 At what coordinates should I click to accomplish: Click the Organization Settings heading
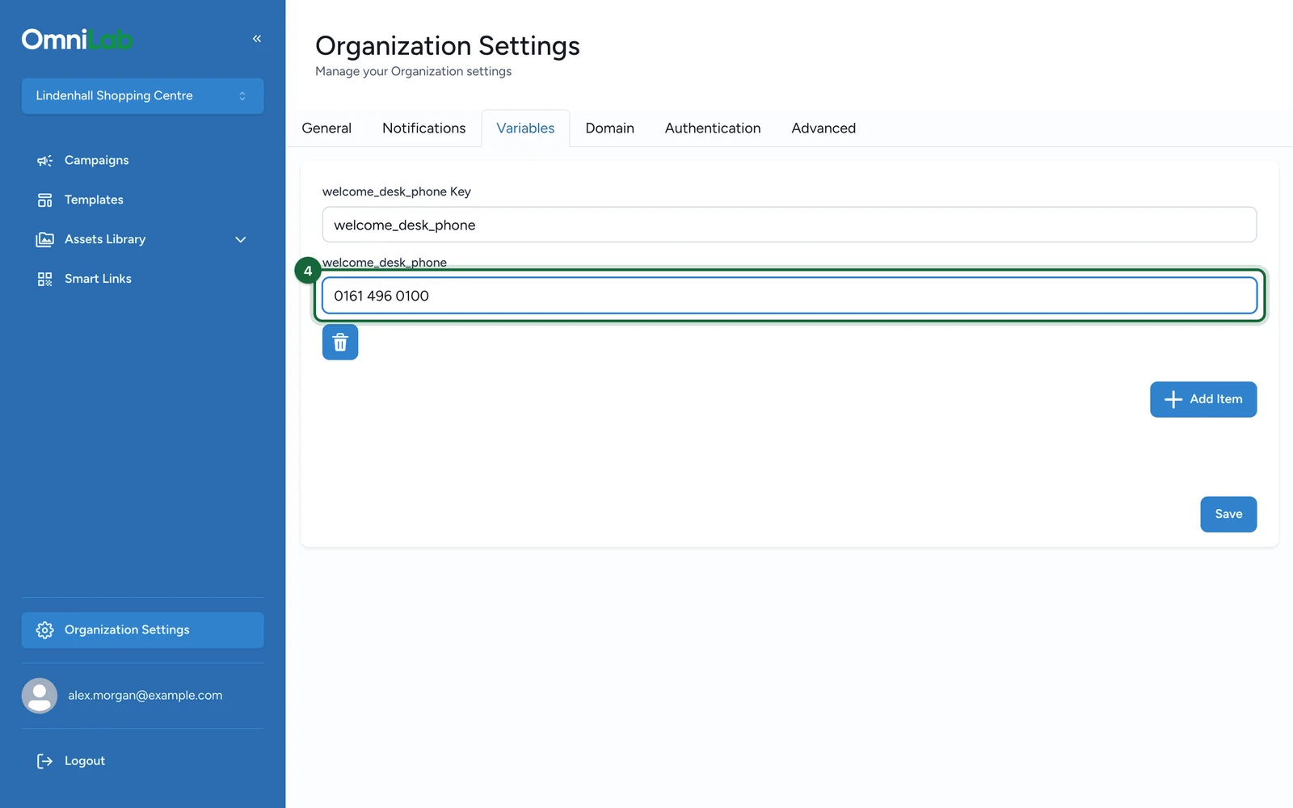(x=448, y=46)
